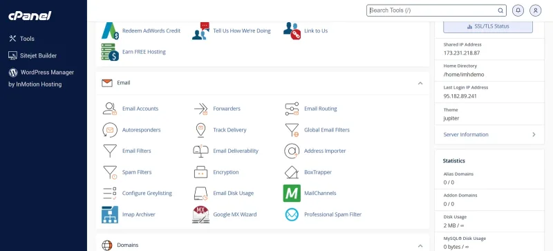Open the Email Routing icon

(x=292, y=109)
